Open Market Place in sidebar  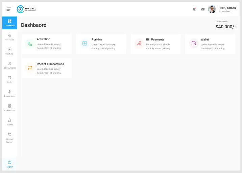(9, 108)
